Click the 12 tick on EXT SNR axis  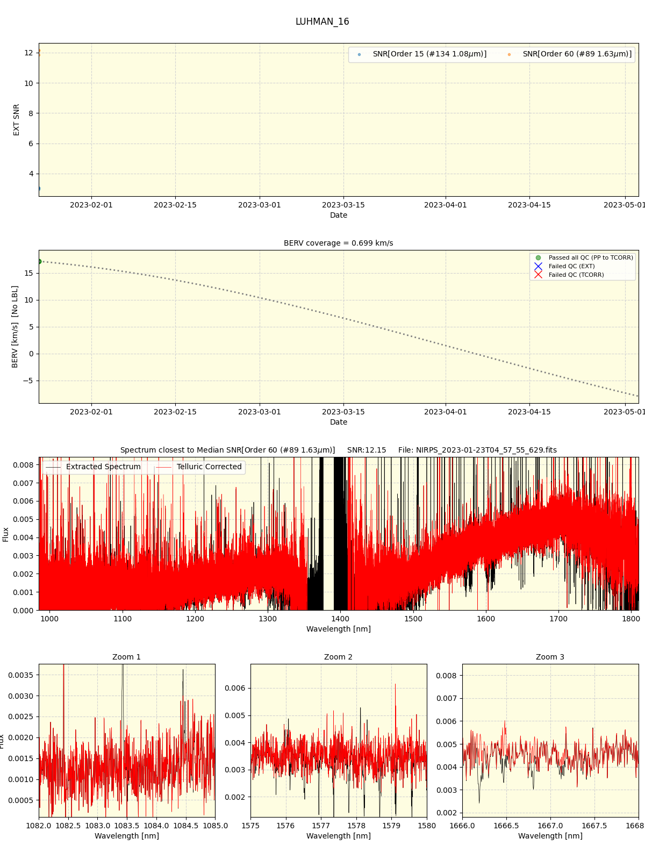[x=28, y=53]
